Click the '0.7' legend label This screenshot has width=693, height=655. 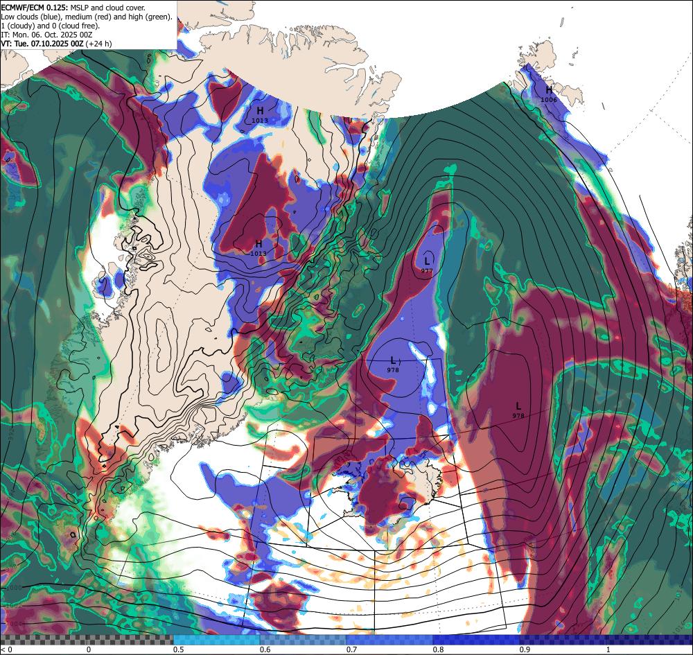[352, 649]
